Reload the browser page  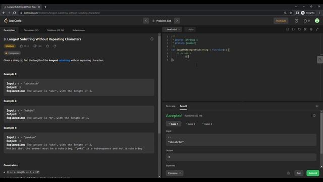pyautogui.click(x=15, y=13)
